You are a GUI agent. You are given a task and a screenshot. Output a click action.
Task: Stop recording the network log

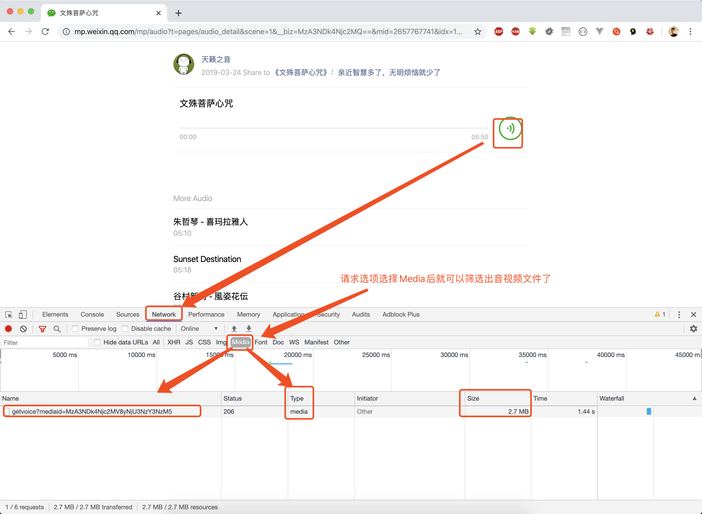(x=8, y=329)
